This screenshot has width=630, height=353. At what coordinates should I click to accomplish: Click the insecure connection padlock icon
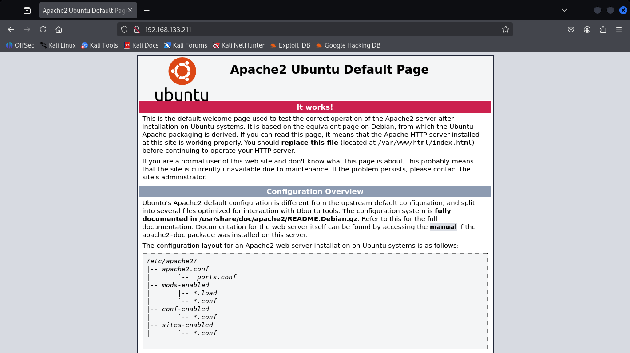[x=136, y=29]
